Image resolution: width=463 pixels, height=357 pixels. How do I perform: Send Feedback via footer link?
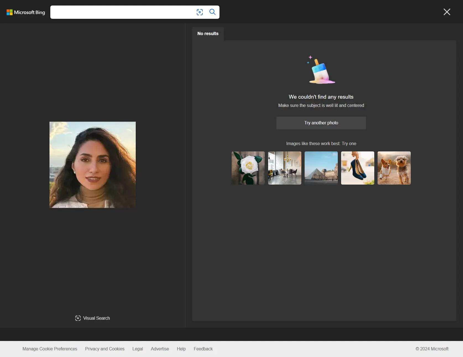point(203,349)
